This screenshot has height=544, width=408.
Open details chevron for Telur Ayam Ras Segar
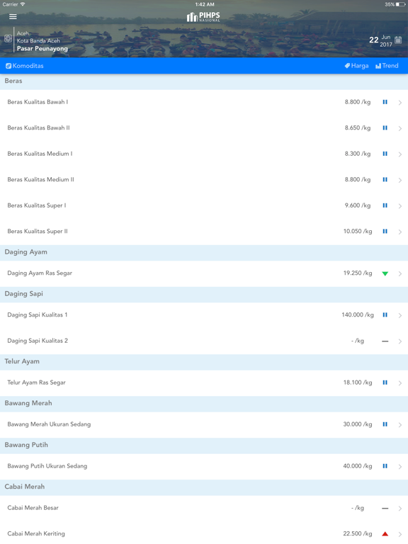point(400,383)
